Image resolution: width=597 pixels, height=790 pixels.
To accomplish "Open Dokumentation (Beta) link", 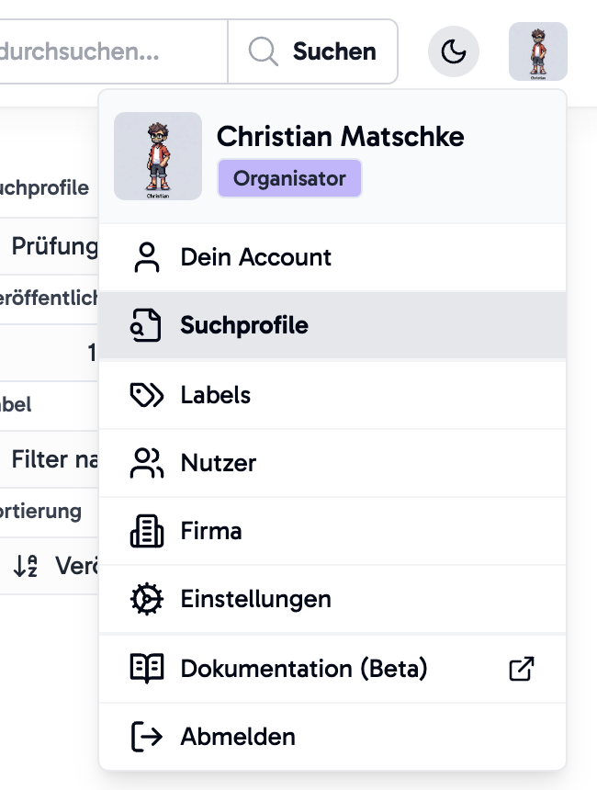I will [x=304, y=669].
